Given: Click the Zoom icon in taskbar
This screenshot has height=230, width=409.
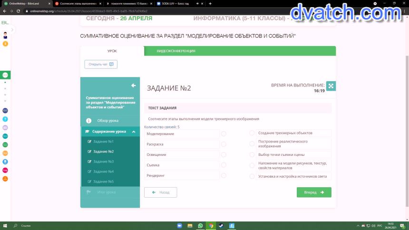Looking at the screenshot, I should tap(179, 226).
